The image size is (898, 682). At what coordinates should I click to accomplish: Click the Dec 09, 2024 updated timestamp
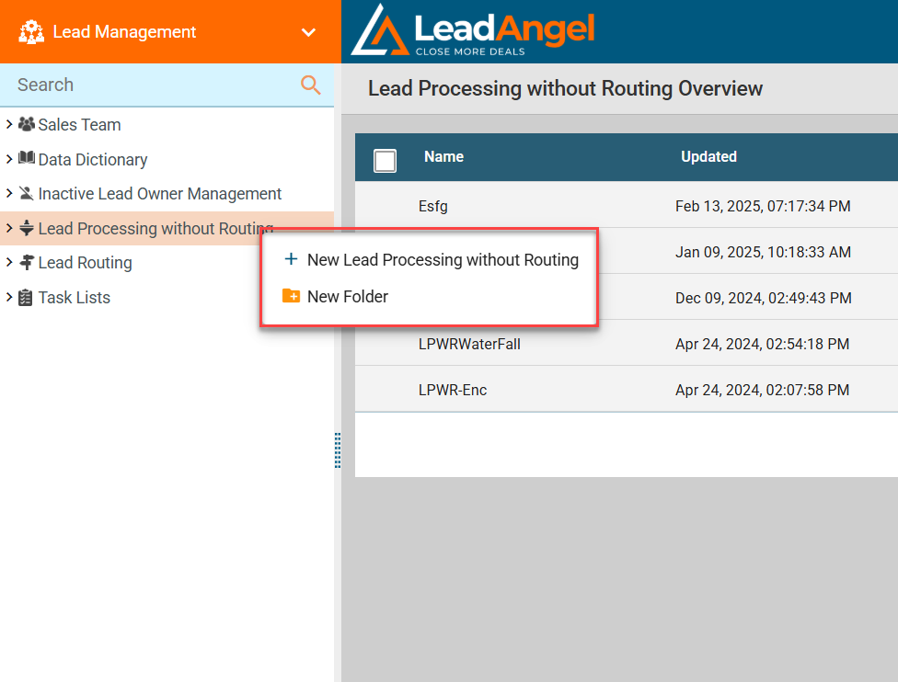click(x=764, y=298)
